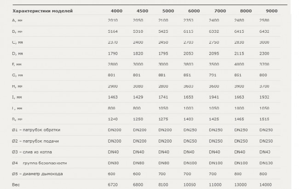Click value 1463 in the 'I, мм' row
Image resolution: width=299 pixels, height=189 pixels.
(113, 97)
